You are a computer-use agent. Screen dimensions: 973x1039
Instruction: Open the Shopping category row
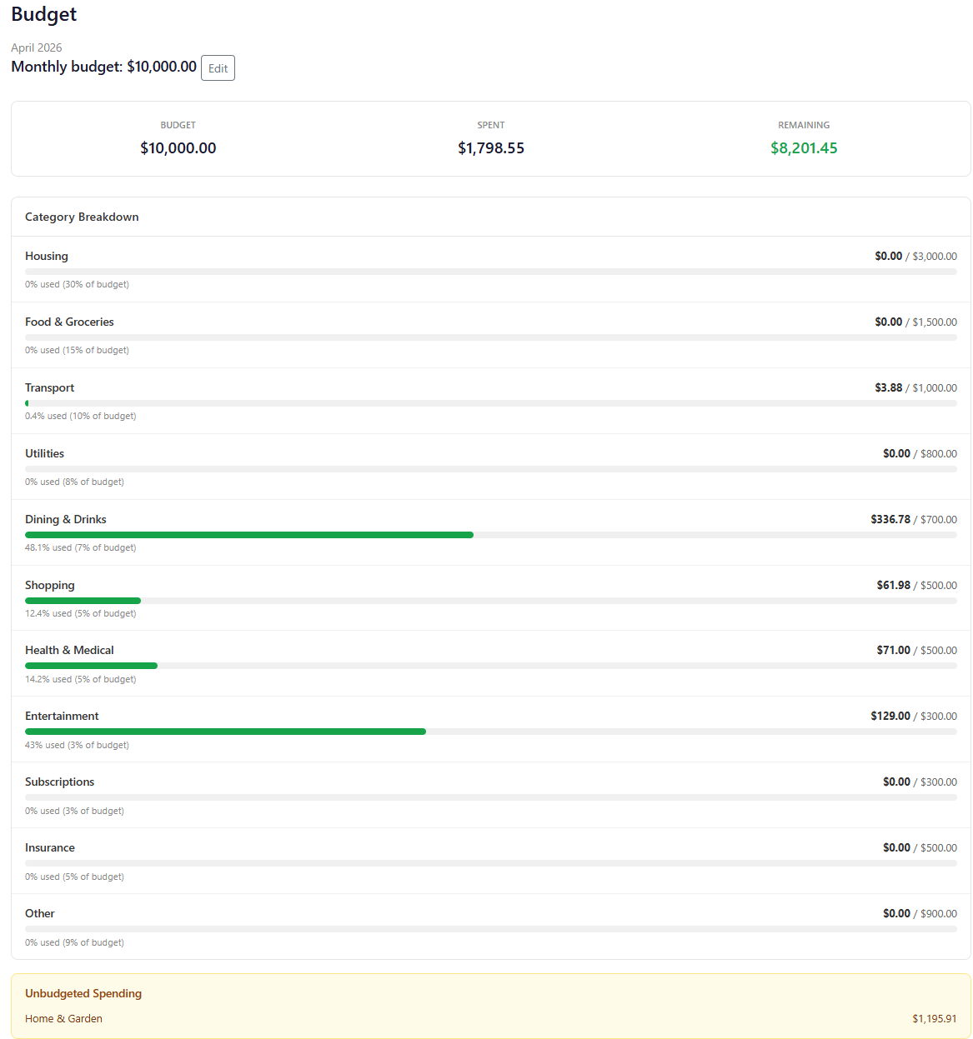pyautogui.click(x=49, y=585)
